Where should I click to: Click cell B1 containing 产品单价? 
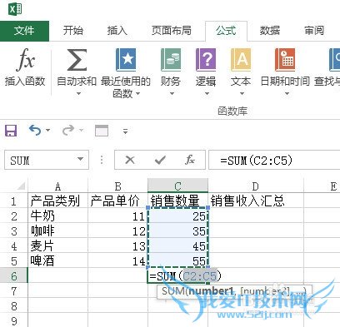pos(117,201)
